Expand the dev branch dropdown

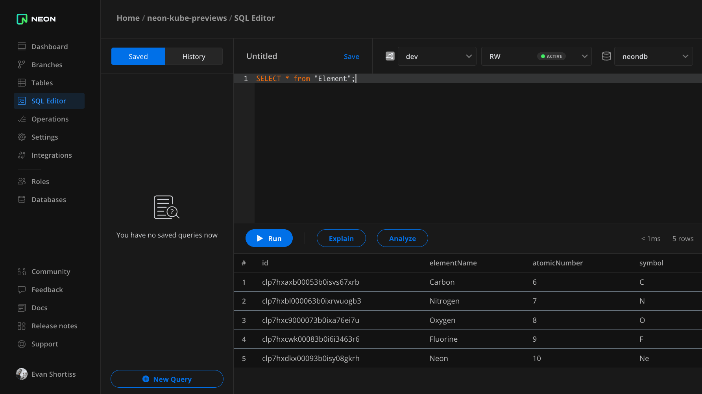coord(437,56)
